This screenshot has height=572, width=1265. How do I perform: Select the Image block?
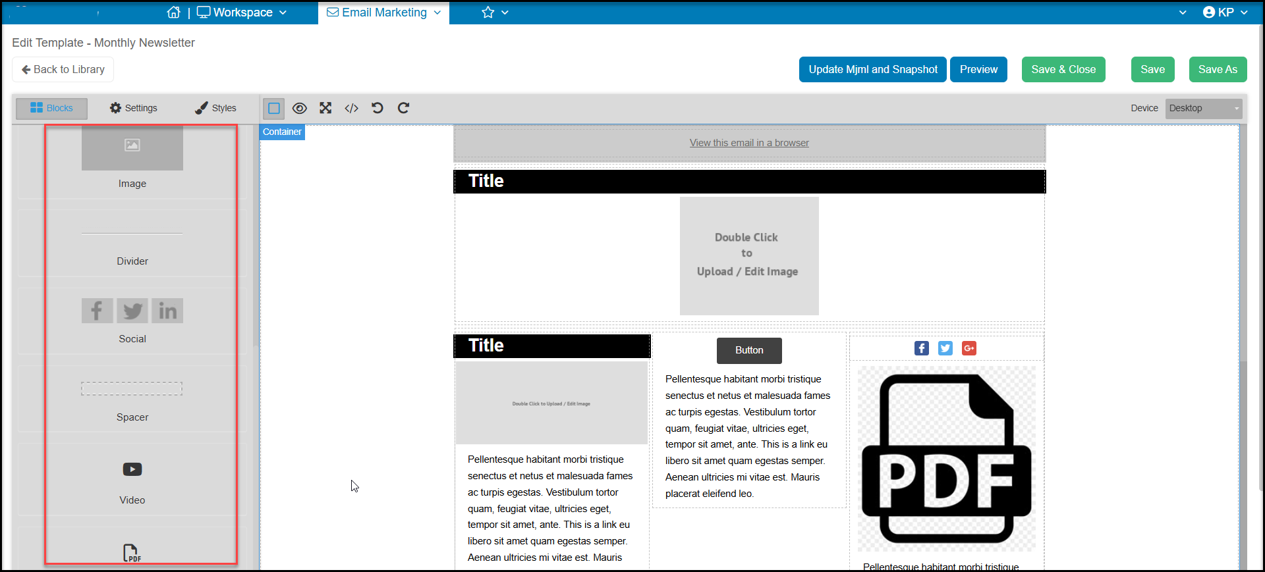pyautogui.click(x=132, y=161)
